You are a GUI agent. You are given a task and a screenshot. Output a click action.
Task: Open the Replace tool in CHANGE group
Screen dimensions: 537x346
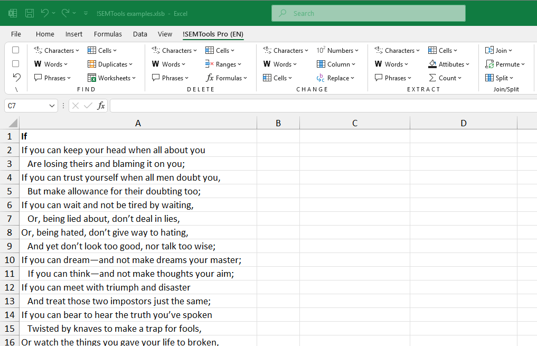tap(337, 78)
